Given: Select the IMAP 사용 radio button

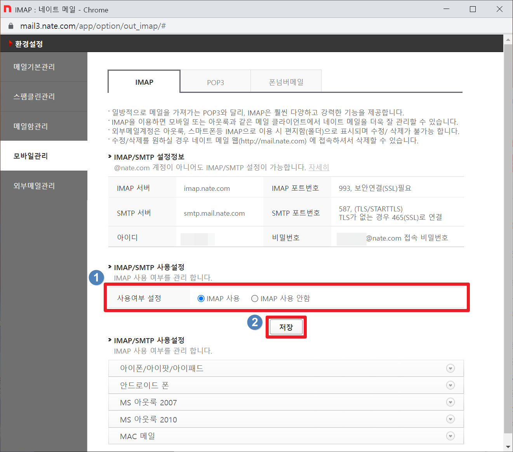Looking at the screenshot, I should tap(201, 298).
